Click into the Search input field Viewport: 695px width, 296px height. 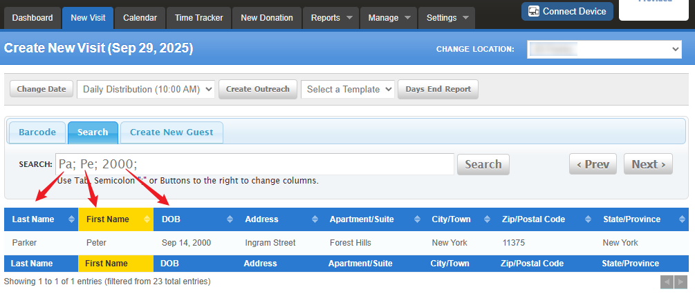tap(254, 164)
